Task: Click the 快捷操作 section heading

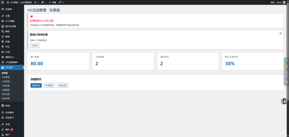Action: [36, 79]
